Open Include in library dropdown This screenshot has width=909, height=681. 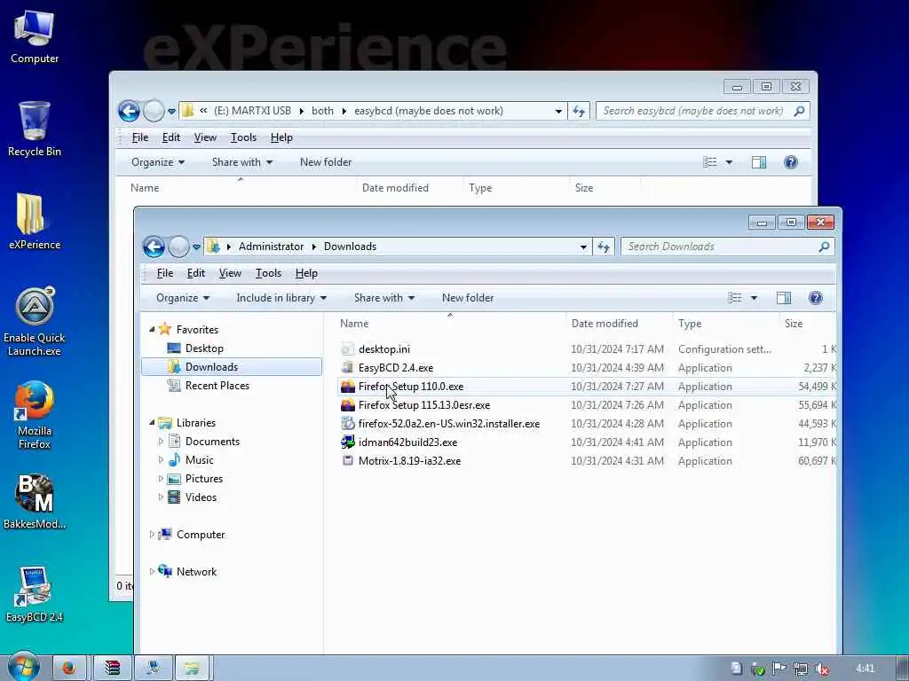coord(281,298)
